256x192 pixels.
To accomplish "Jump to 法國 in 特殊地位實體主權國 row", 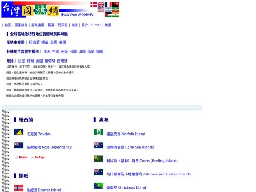I will [82, 51].
